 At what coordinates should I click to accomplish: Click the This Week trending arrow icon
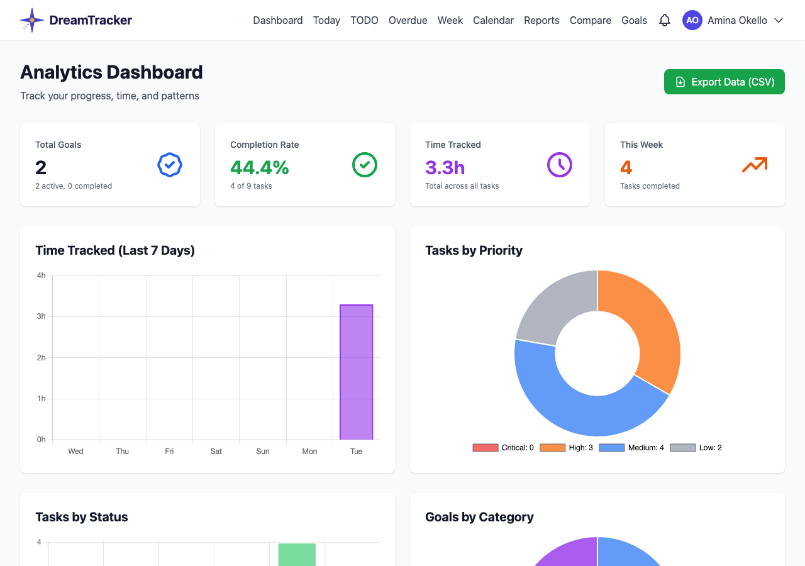[755, 165]
